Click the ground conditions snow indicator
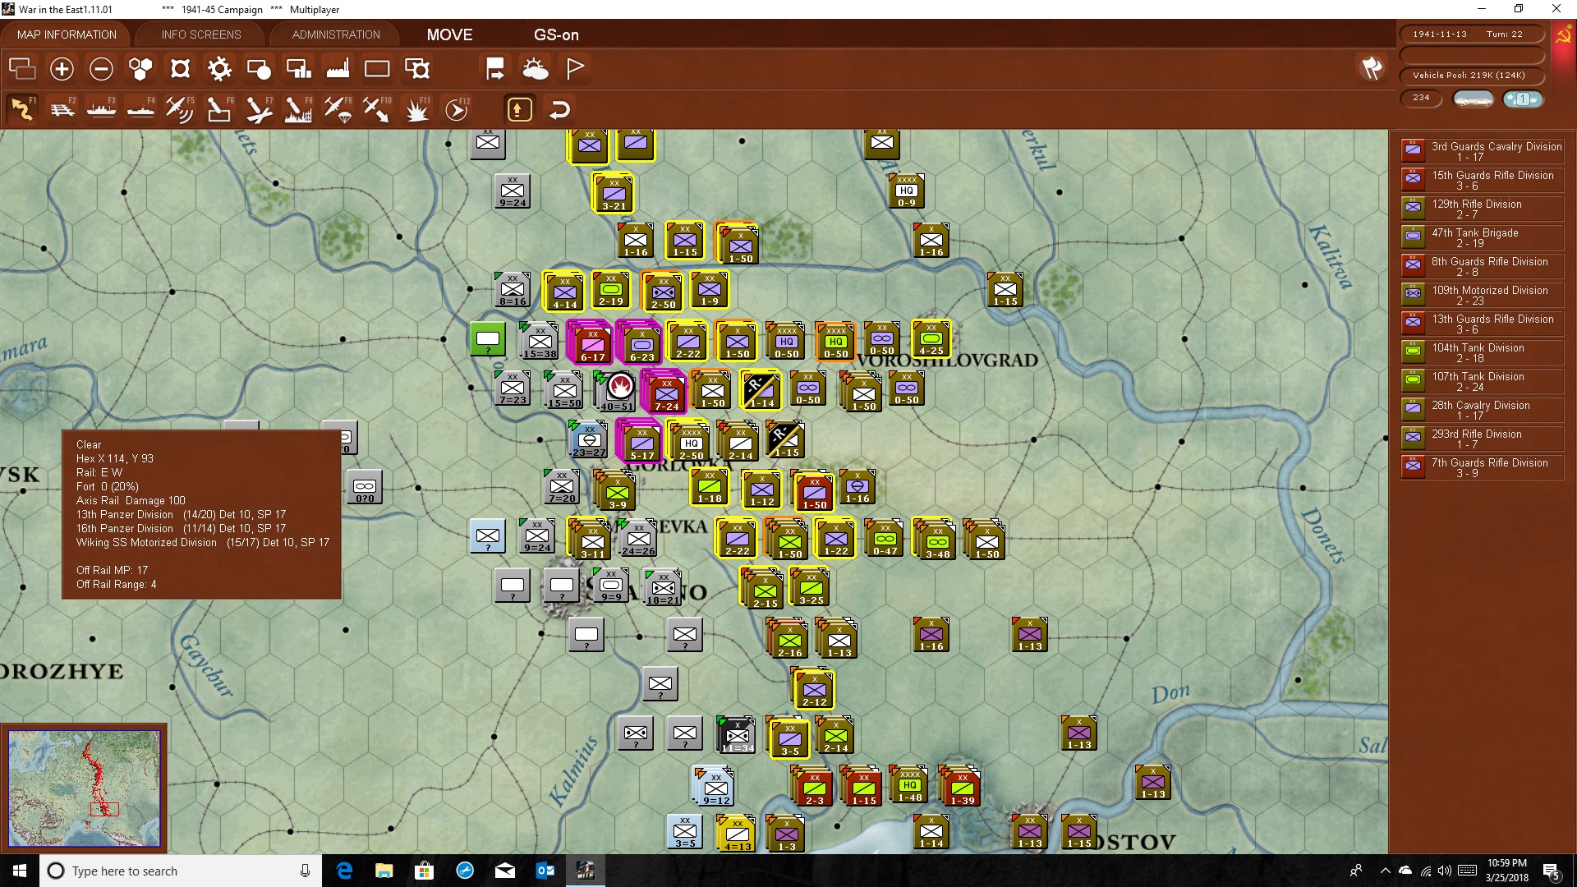 [x=1473, y=99]
